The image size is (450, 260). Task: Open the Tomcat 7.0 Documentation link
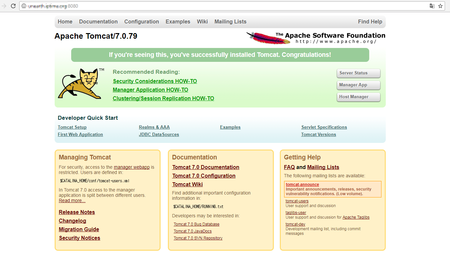tap(206, 167)
